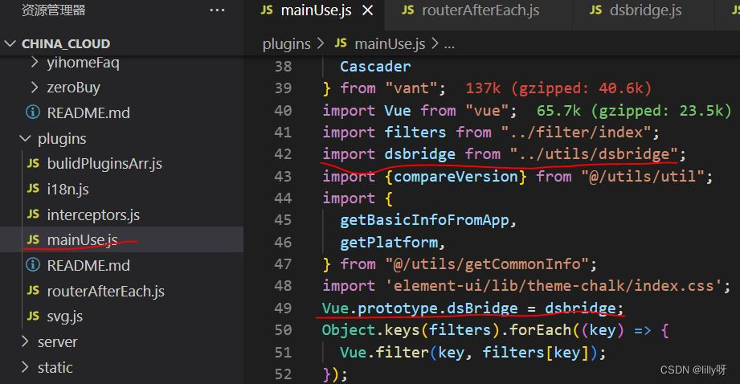This screenshot has height=384, width=740.
Task: Click the JS icon on the routerAfterEach.js tab
Action: (407, 10)
